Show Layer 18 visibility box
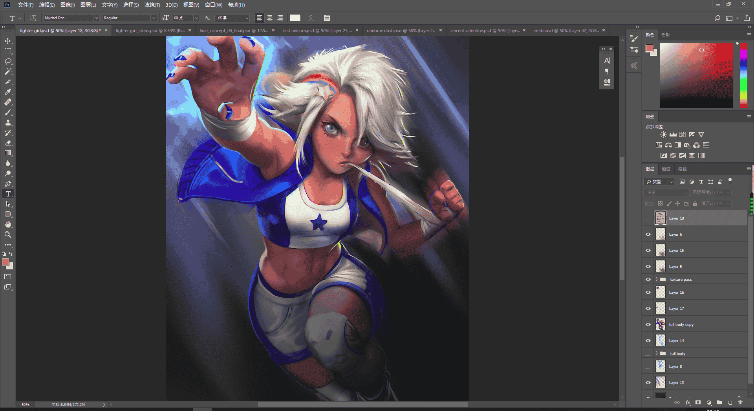 [x=648, y=218]
